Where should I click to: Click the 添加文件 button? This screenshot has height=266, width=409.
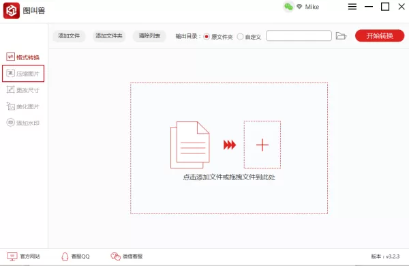69,35
